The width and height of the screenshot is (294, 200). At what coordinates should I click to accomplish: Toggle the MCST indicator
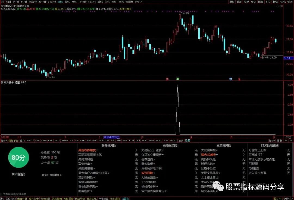(173, 141)
